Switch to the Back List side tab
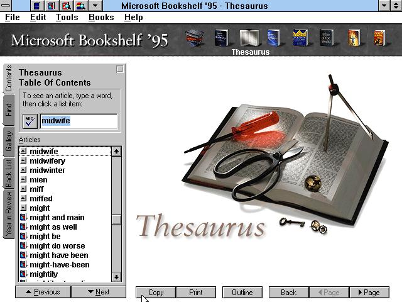Viewport: 402px width, 302px height. 8,174
